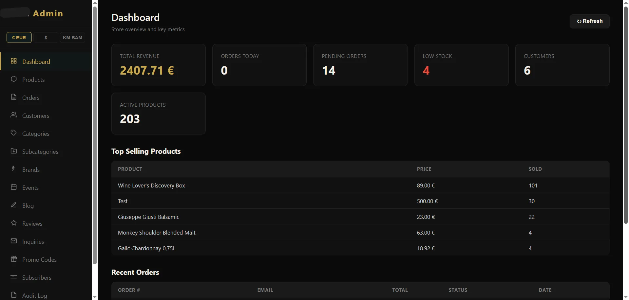
Task: Click the Promo Codes gift icon
Action: pyautogui.click(x=14, y=259)
